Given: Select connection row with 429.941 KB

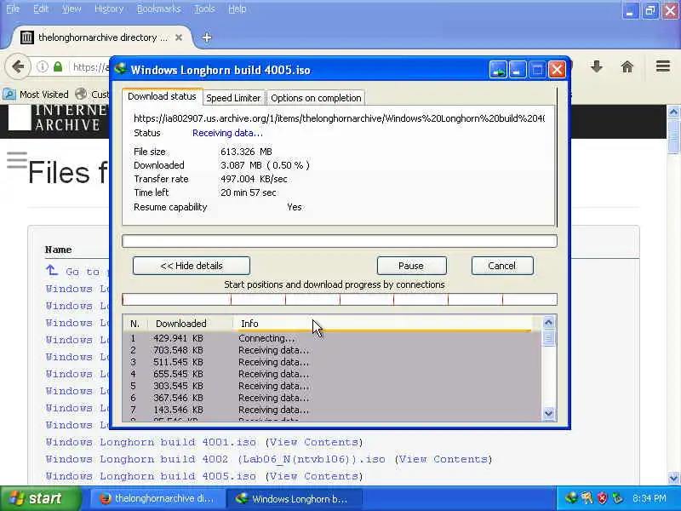Looking at the screenshot, I should click(332, 338).
